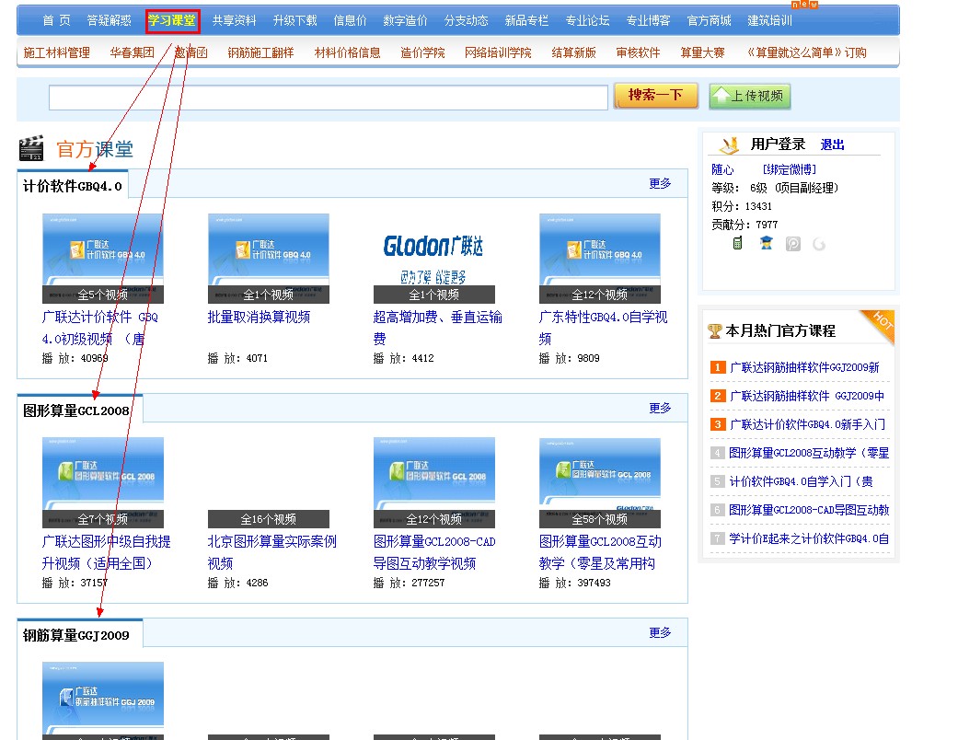The image size is (958, 740).
Task: Open 北京图形算量实际案例视频 link
Action: [271, 552]
